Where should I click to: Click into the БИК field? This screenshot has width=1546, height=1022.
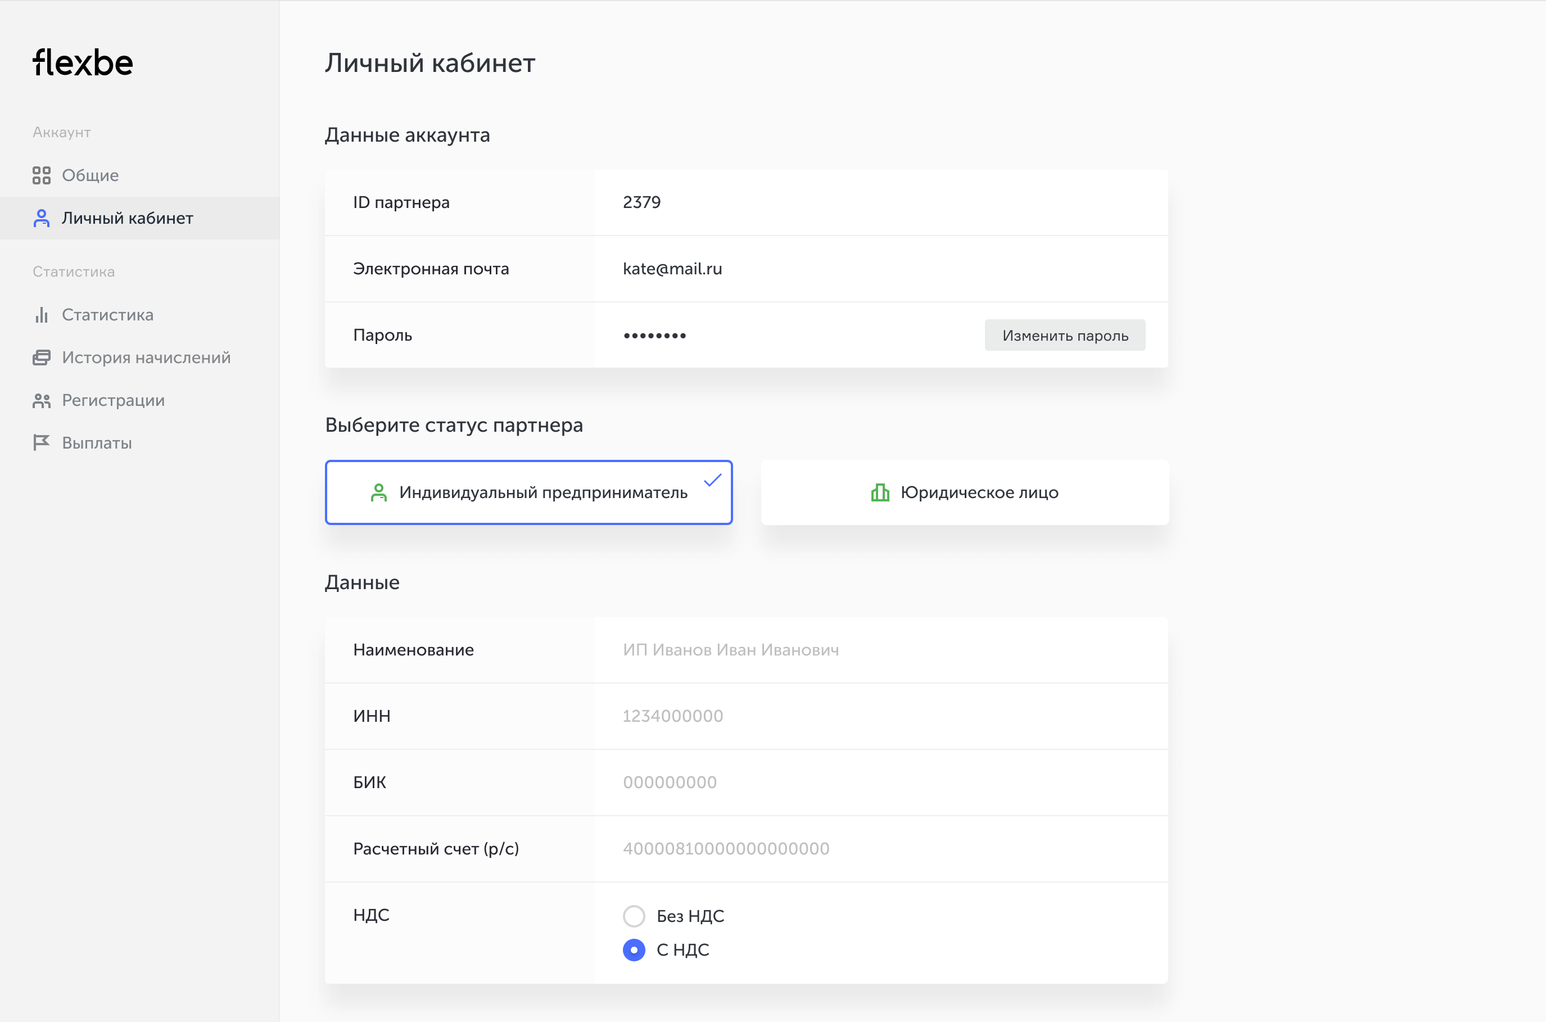click(880, 782)
